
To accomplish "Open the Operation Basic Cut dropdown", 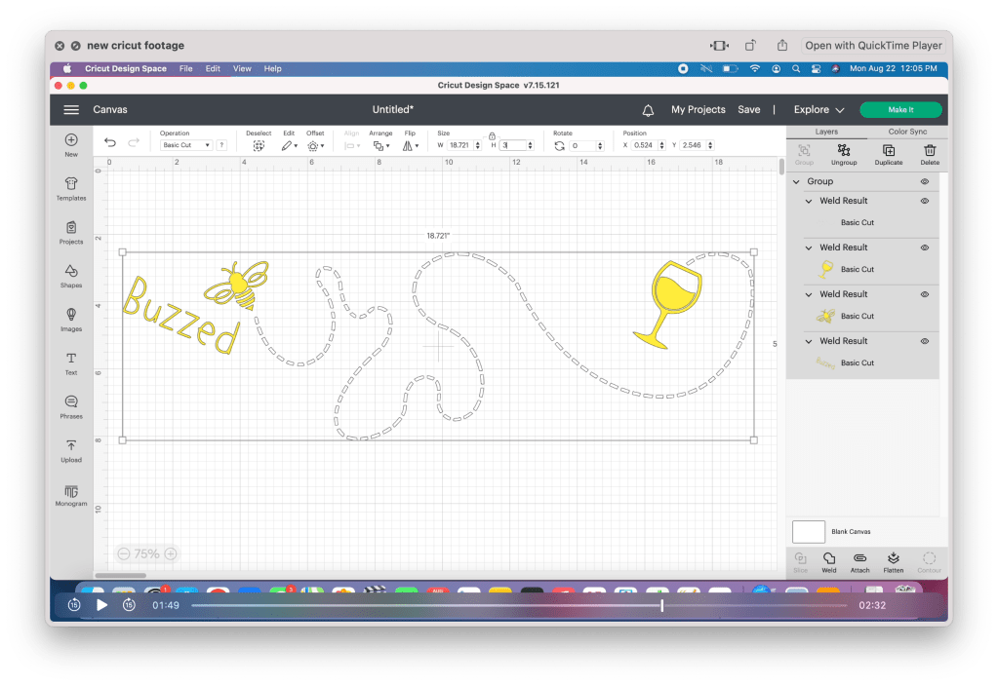I will (186, 145).
